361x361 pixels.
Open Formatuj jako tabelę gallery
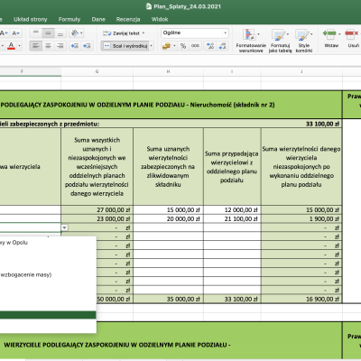tap(280, 41)
